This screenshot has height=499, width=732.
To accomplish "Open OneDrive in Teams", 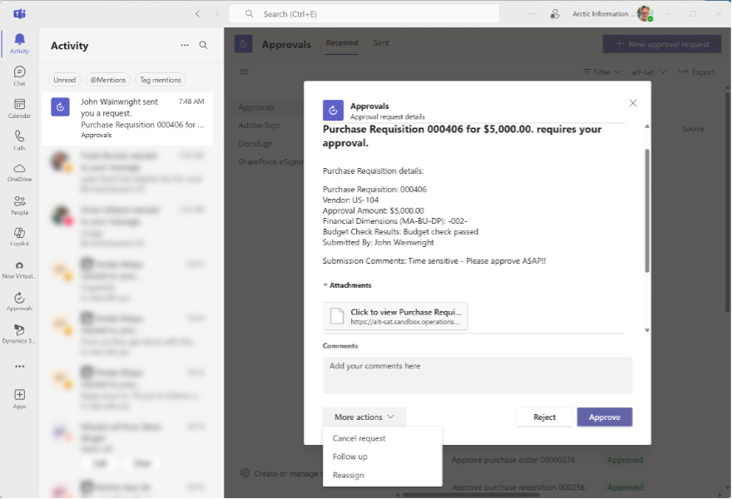I will click(19, 170).
